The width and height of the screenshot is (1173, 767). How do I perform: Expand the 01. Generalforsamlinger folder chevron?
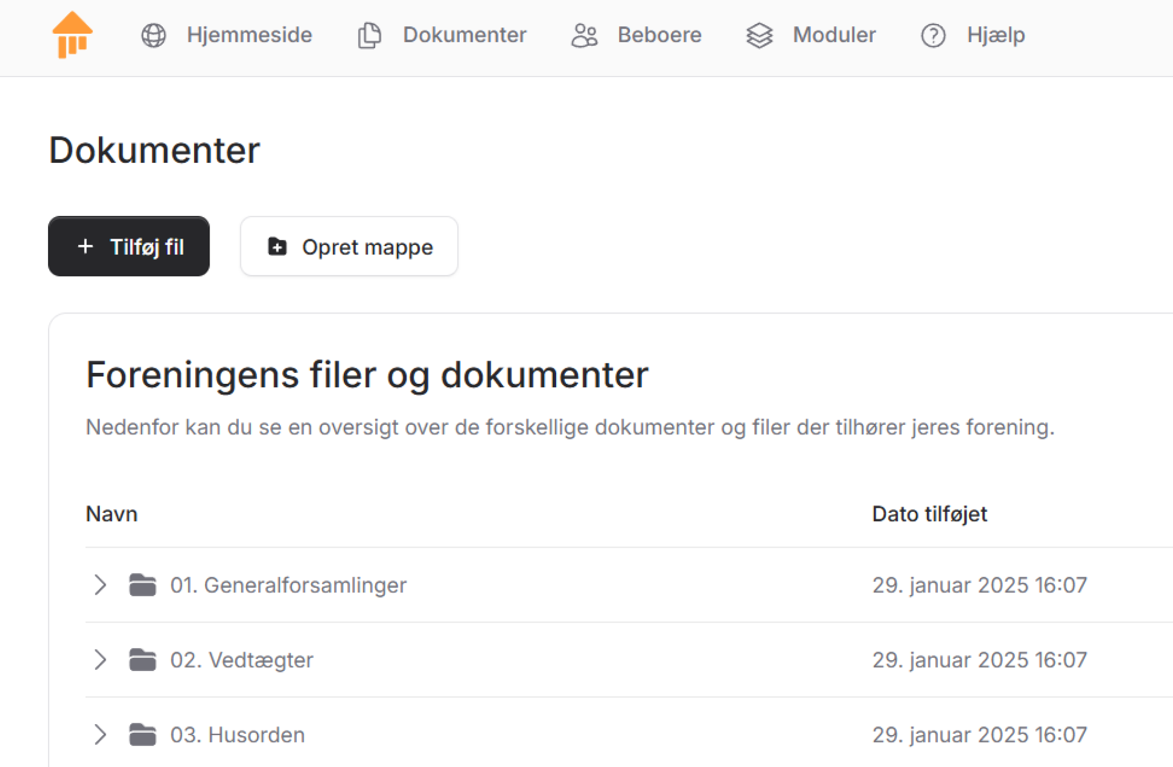(100, 585)
